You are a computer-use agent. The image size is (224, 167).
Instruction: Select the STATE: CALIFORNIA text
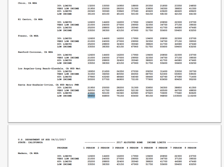point(30,142)
